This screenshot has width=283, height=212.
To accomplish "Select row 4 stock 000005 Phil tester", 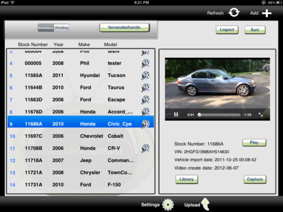I will (81, 63).
